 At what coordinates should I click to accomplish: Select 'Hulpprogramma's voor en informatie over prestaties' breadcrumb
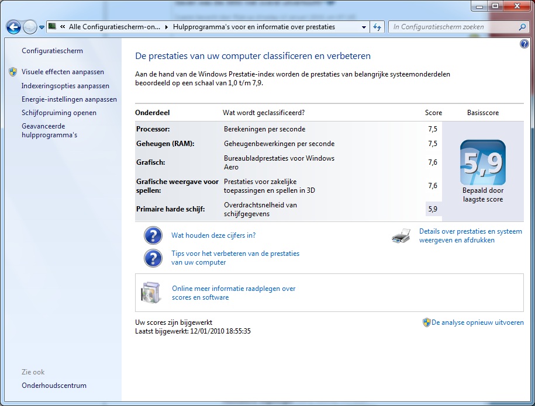click(x=254, y=27)
